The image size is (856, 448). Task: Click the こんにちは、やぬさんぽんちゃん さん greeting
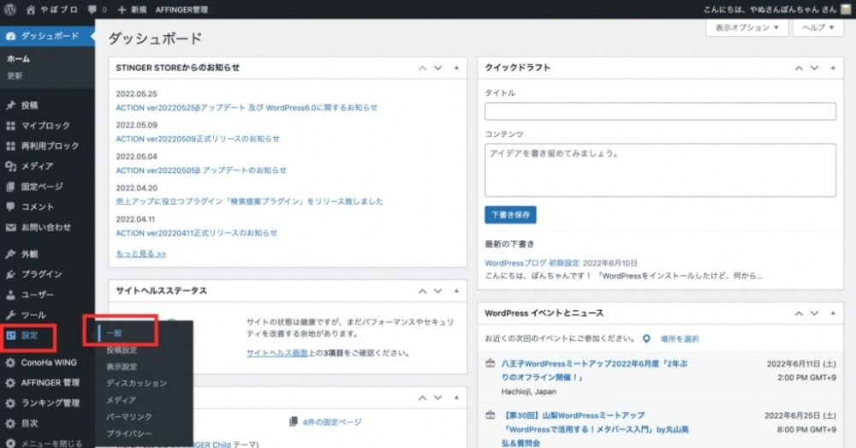click(x=770, y=9)
